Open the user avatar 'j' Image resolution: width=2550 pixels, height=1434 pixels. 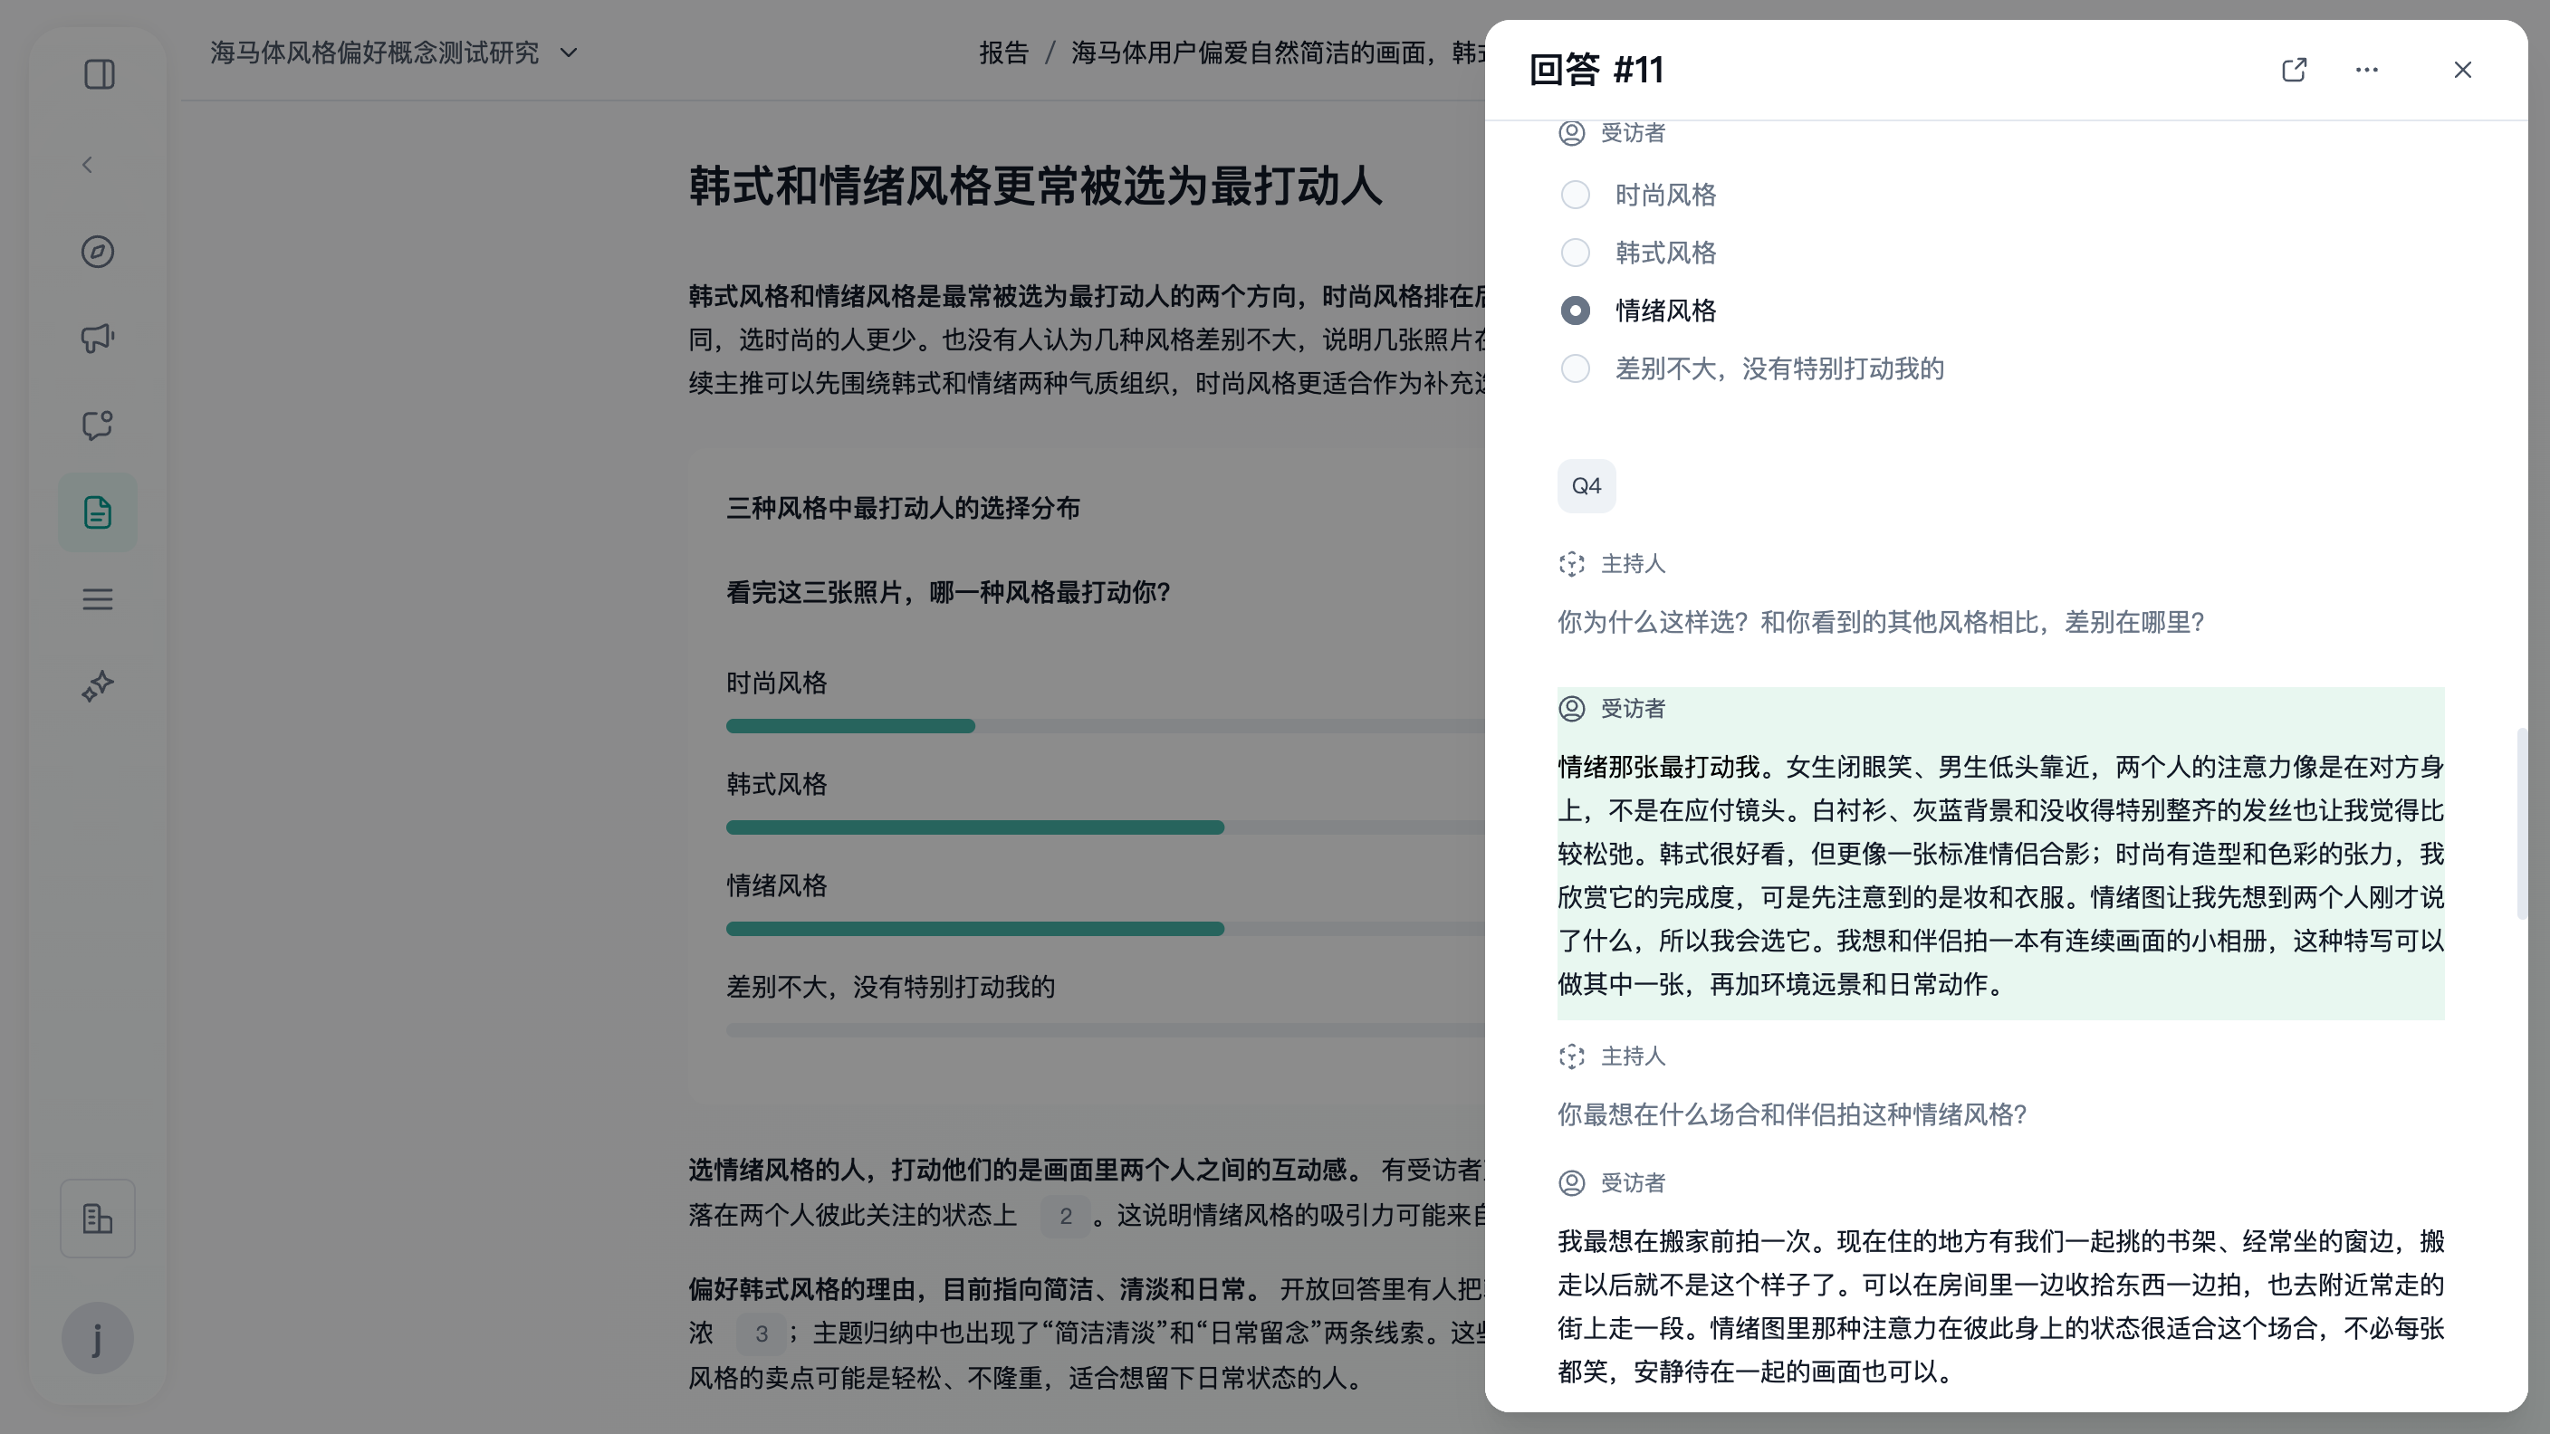tap(97, 1338)
